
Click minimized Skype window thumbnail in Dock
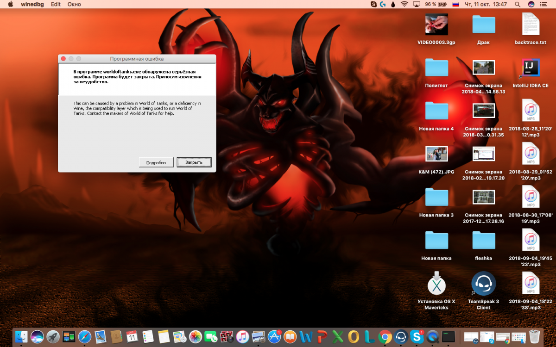(487, 337)
